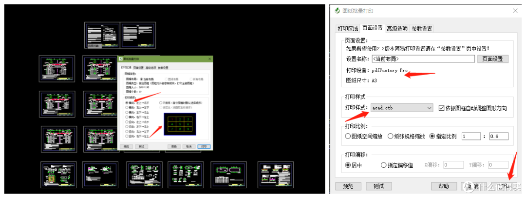Image resolution: width=526 pixels, height=198 pixels.
Task: Click the scale field containing 0.6
Action: click(x=499, y=136)
